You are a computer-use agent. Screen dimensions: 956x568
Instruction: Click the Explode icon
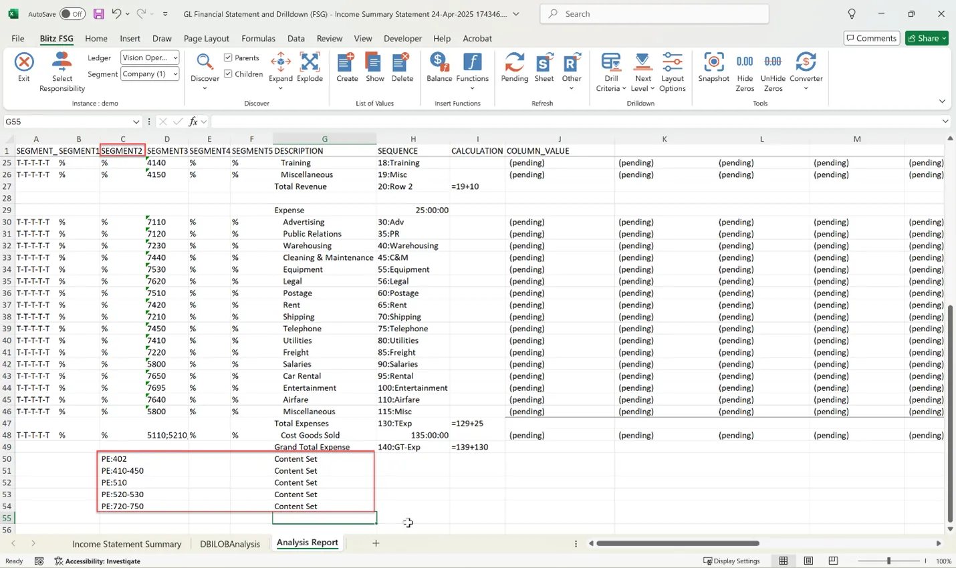310,67
